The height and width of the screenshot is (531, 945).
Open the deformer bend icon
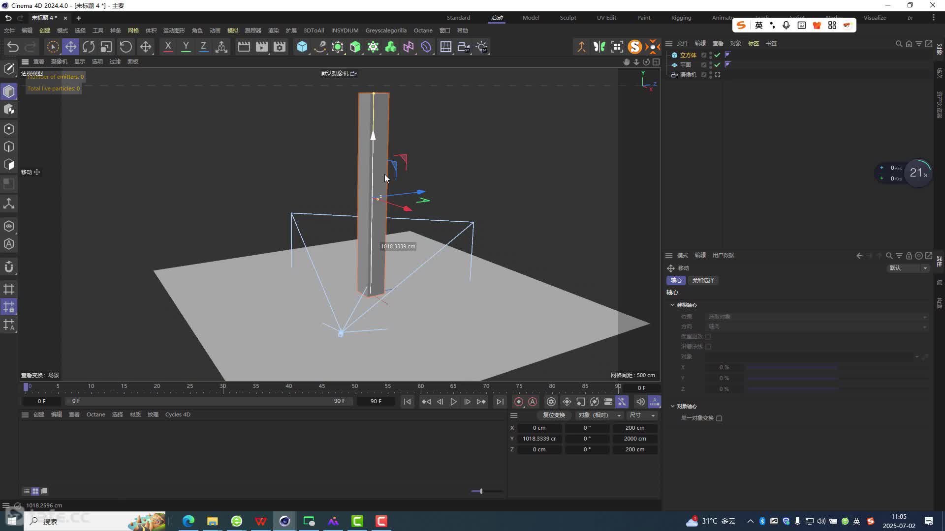tap(426, 47)
